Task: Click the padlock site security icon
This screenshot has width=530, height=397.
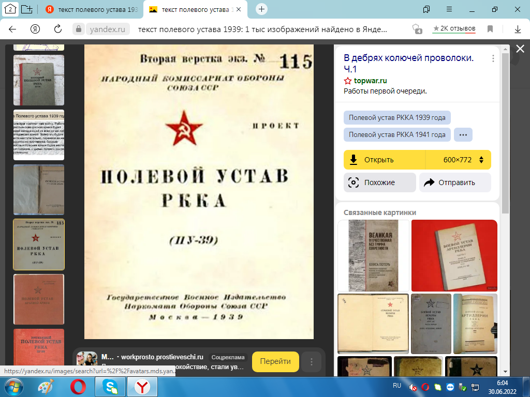Action: click(79, 29)
